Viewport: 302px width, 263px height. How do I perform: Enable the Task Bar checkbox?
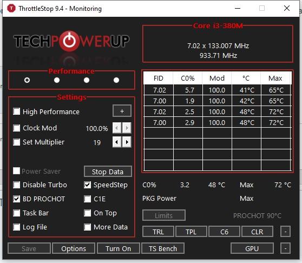click(x=17, y=213)
